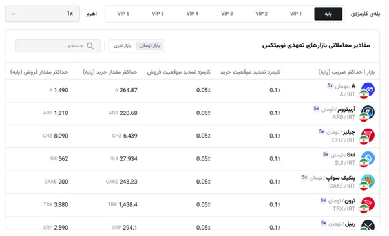Viewport: 389px width, 236px height.
Task: Click the value SUI 27.934
Action: pyautogui.click(x=124, y=159)
